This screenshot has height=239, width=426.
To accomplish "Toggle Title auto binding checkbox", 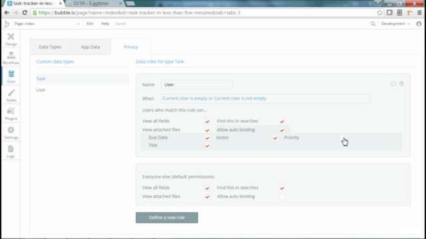I will [207, 146].
